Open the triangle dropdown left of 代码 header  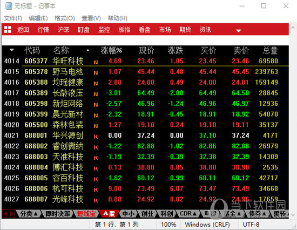tap(12, 50)
